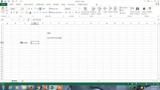The width and height of the screenshot is (160, 90).
Task: Expand the Borders dropdown arrow
Action: coord(23,12)
